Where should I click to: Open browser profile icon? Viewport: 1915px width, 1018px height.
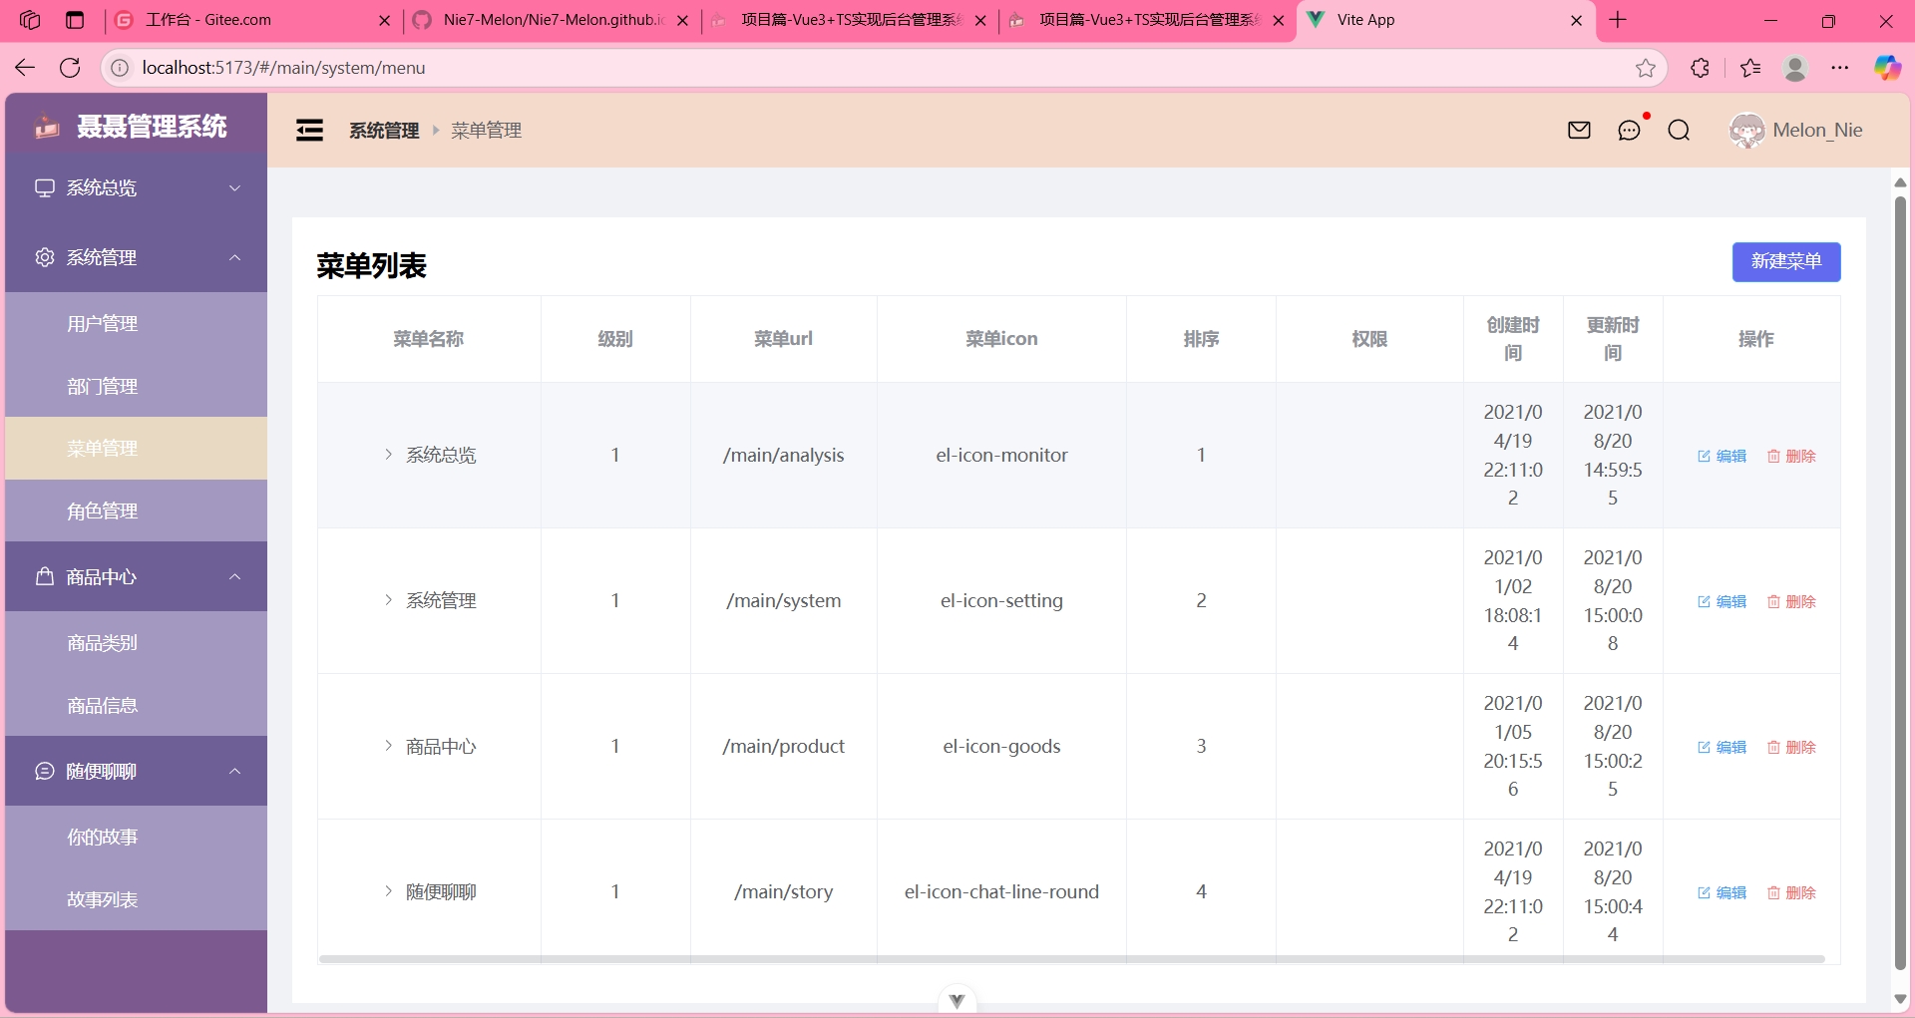[1795, 68]
